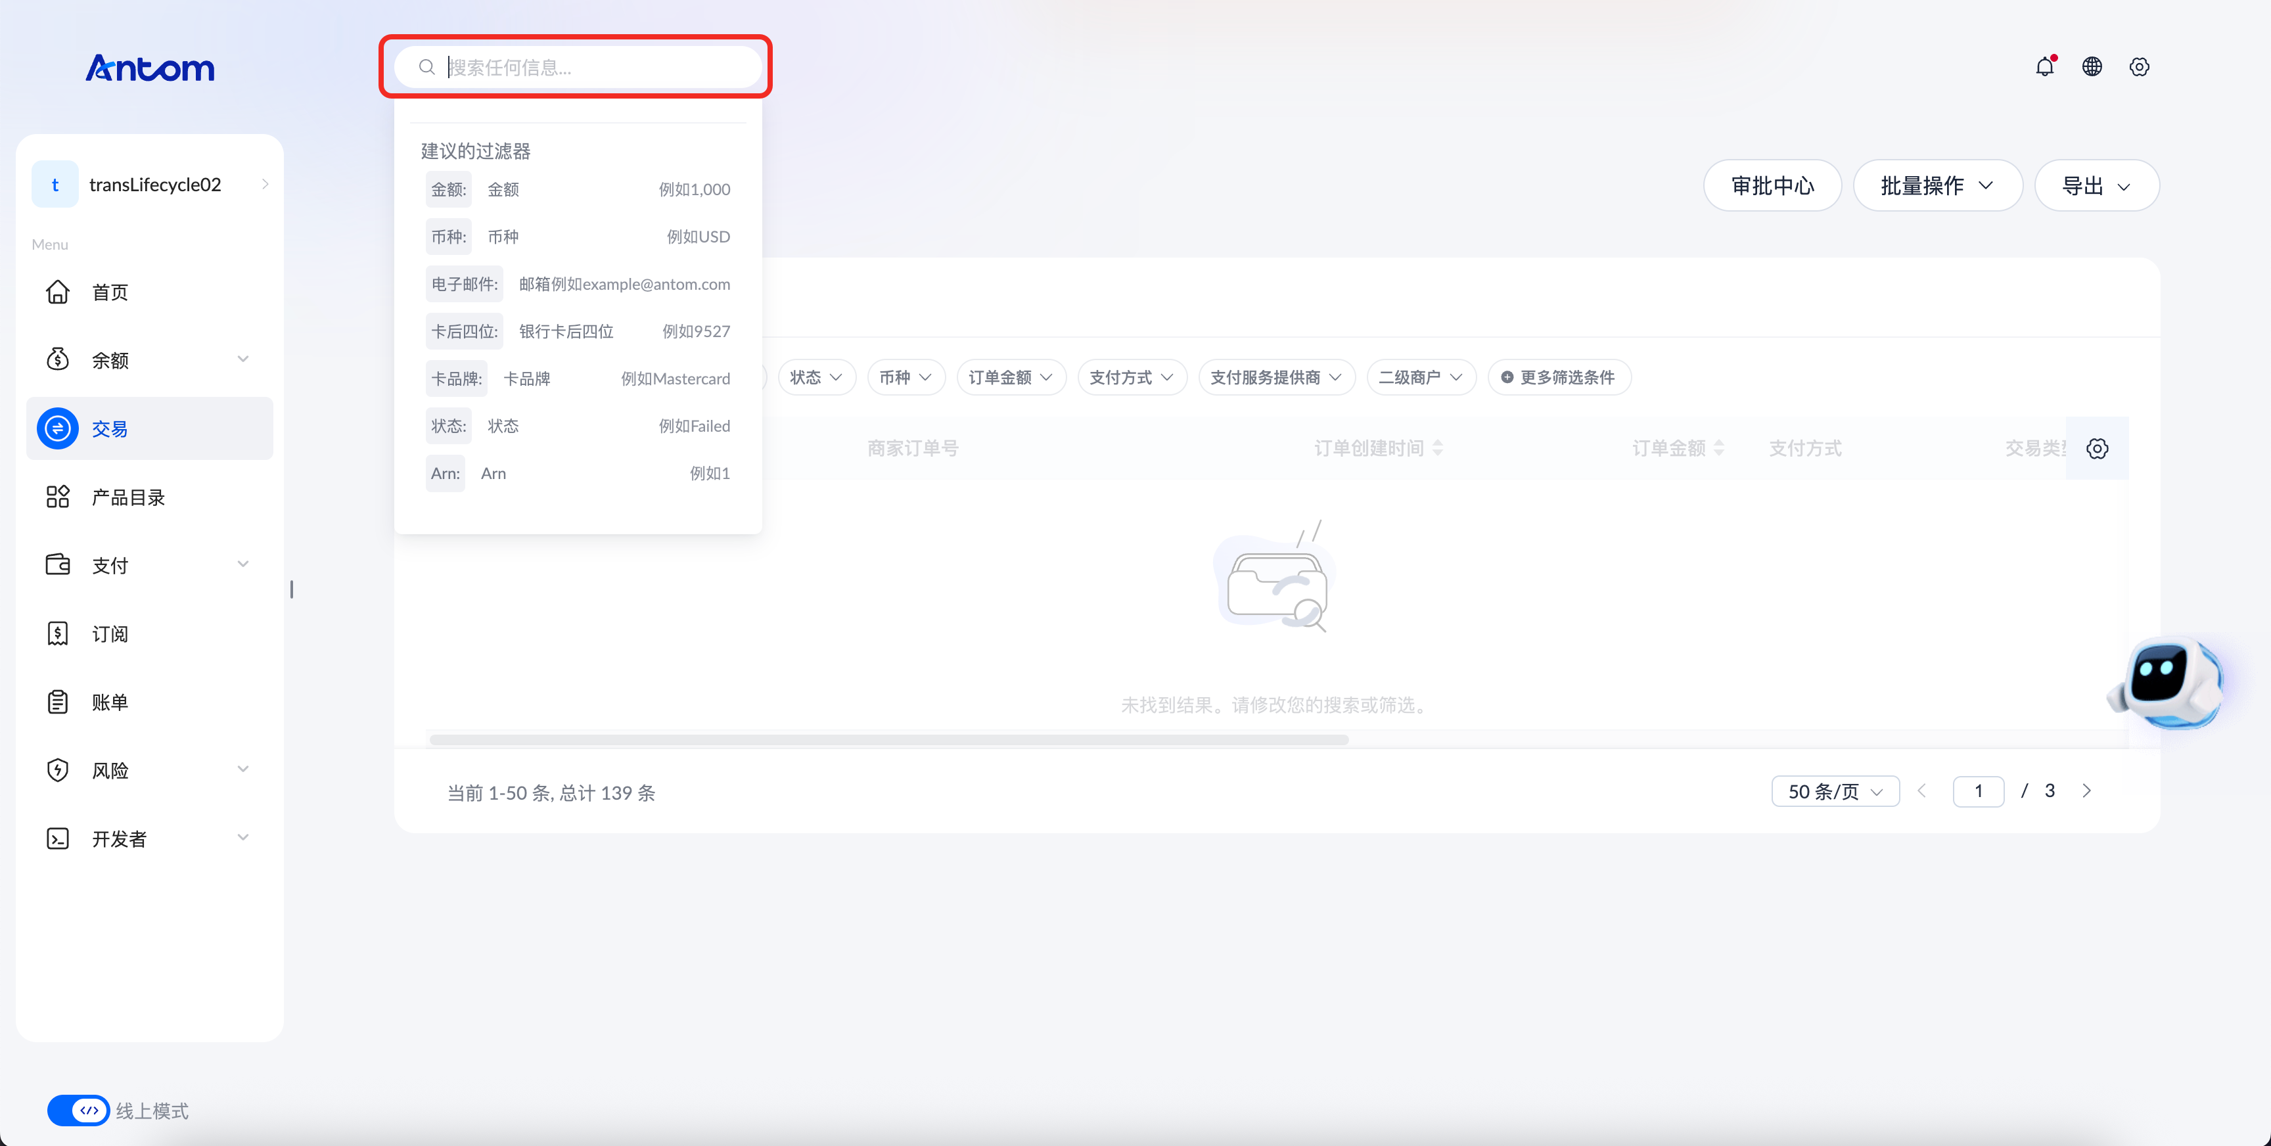Sort by 订单金额 column arrows
Image resolution: width=2271 pixels, height=1146 pixels.
[1719, 449]
